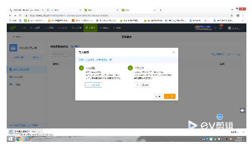Click the first blue link under form name

pyautogui.click(x=18, y=58)
